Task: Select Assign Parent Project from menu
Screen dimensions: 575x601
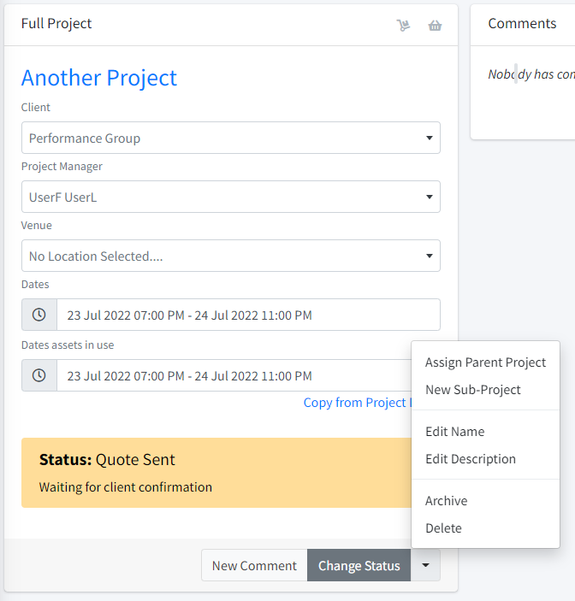Action: (485, 362)
